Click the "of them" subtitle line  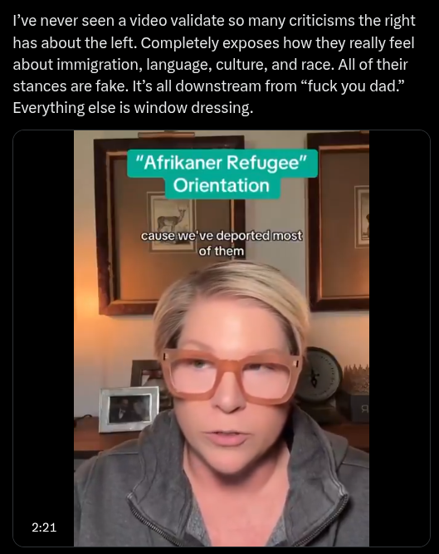click(x=222, y=251)
